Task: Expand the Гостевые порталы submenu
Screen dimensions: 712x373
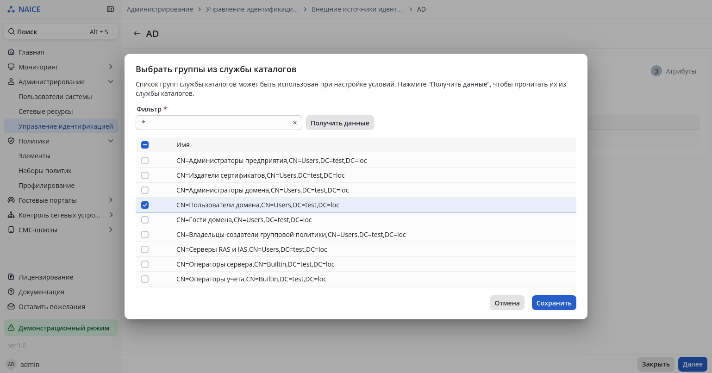Action: coord(111,200)
